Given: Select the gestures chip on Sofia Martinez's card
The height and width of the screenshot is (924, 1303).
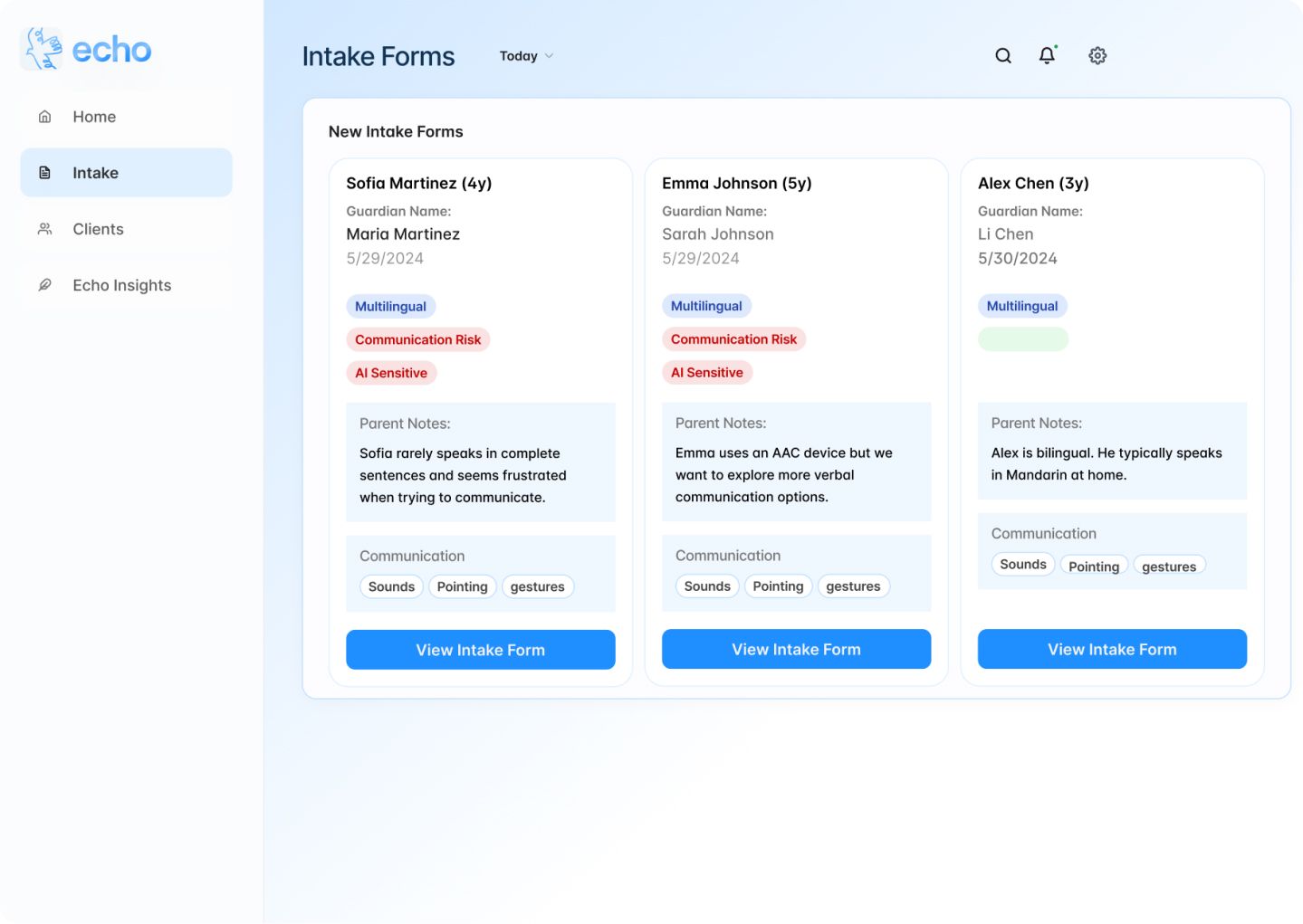Looking at the screenshot, I should (538, 586).
